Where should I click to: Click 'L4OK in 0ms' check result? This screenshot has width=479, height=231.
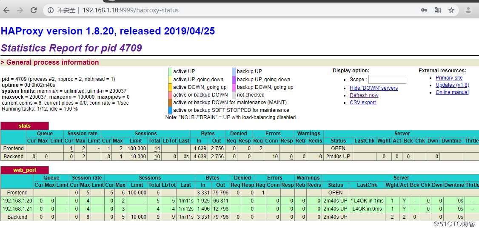(367, 209)
